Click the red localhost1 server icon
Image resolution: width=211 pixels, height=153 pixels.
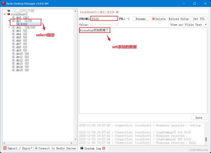coord(9,14)
